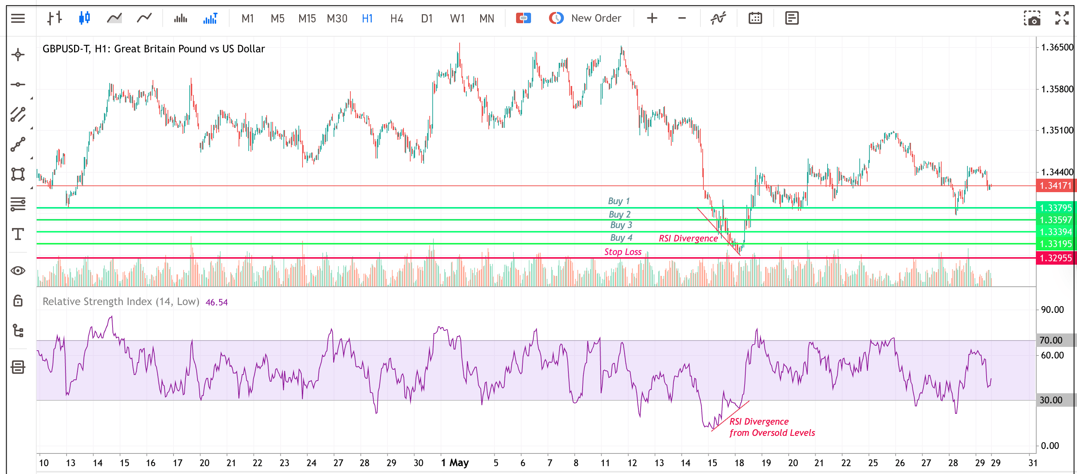Toggle one-click trading panel icon
The height and width of the screenshot is (474, 1077).
tap(523, 18)
